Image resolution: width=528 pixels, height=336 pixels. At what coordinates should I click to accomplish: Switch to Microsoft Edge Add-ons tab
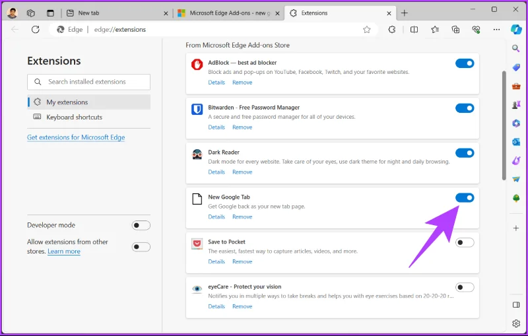(x=228, y=13)
